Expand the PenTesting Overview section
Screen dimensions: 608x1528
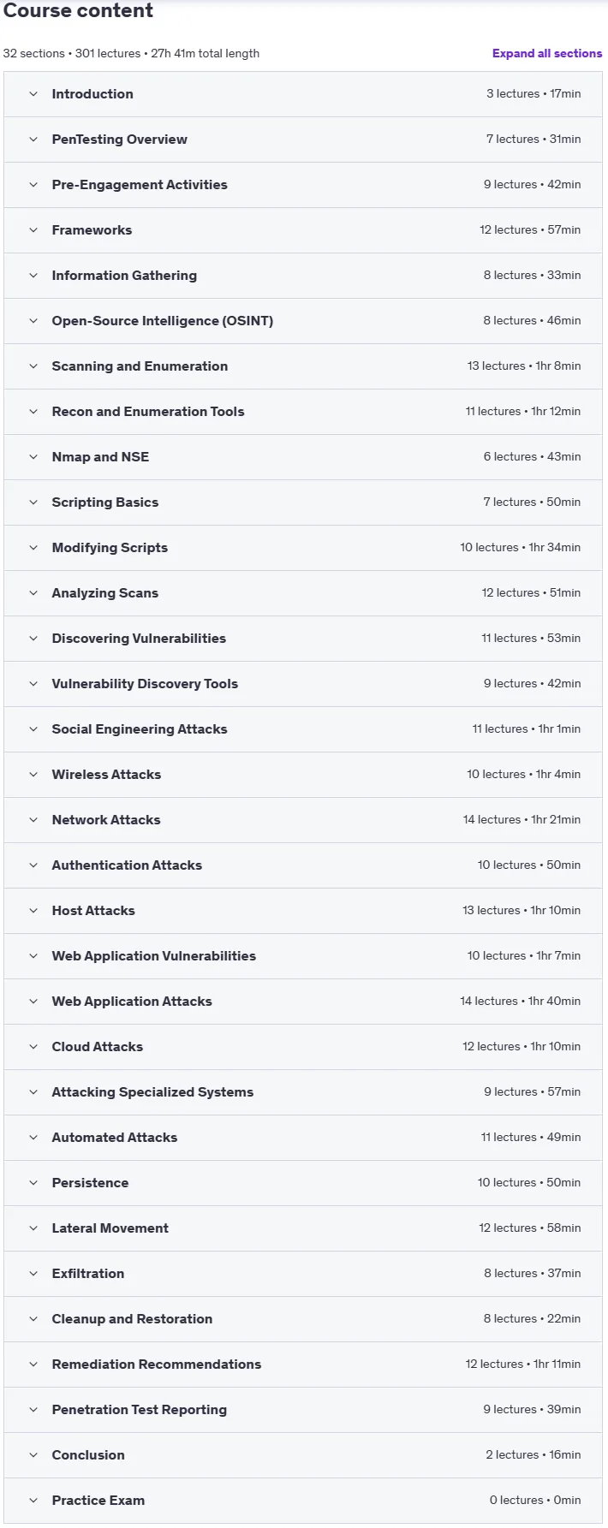[303, 140]
